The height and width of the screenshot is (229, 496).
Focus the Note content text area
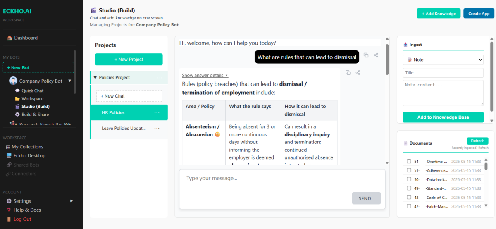pyautogui.click(x=443, y=93)
